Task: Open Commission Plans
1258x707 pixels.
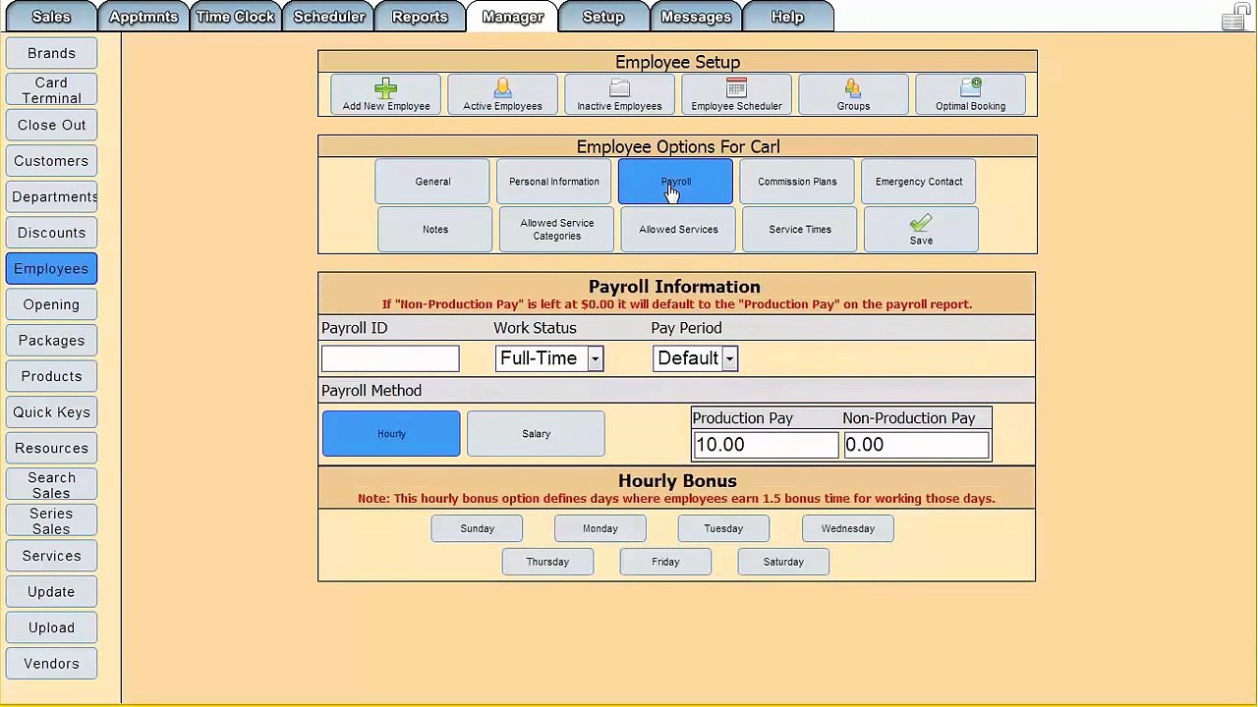Action: click(x=797, y=182)
